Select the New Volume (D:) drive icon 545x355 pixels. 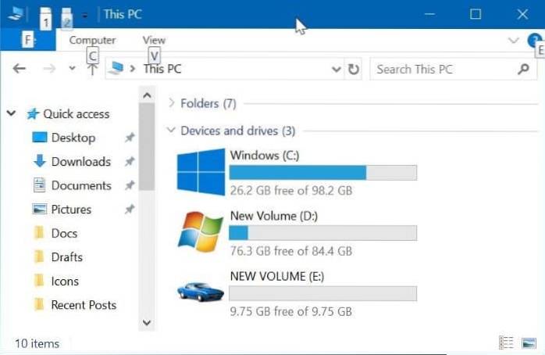coord(201,231)
